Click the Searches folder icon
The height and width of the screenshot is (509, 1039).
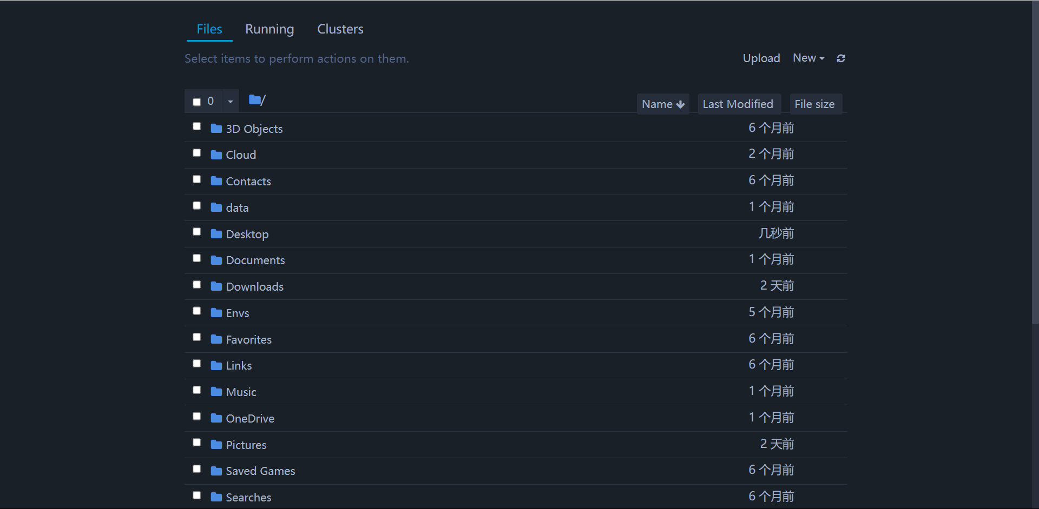[216, 497]
